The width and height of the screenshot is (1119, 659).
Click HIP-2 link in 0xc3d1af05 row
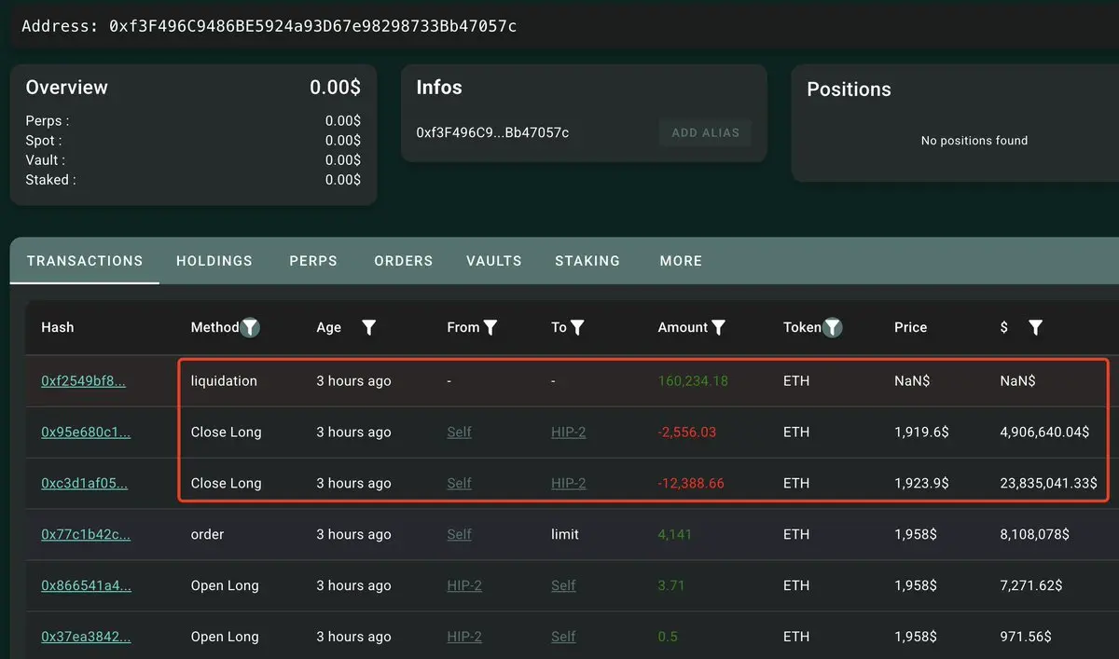coord(568,484)
